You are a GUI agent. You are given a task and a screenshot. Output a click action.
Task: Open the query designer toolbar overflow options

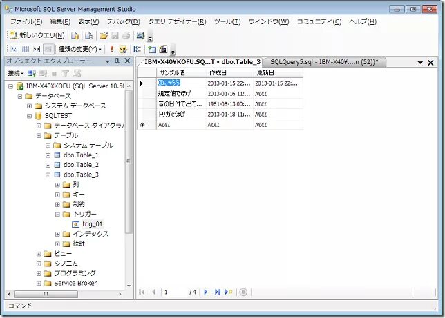173,50
